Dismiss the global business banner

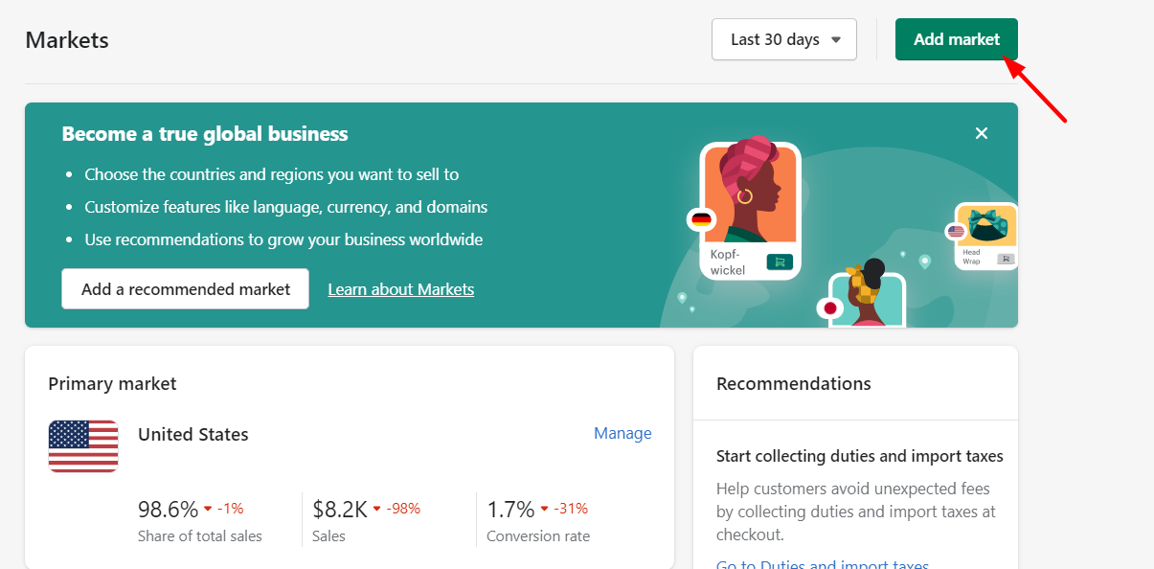981,133
